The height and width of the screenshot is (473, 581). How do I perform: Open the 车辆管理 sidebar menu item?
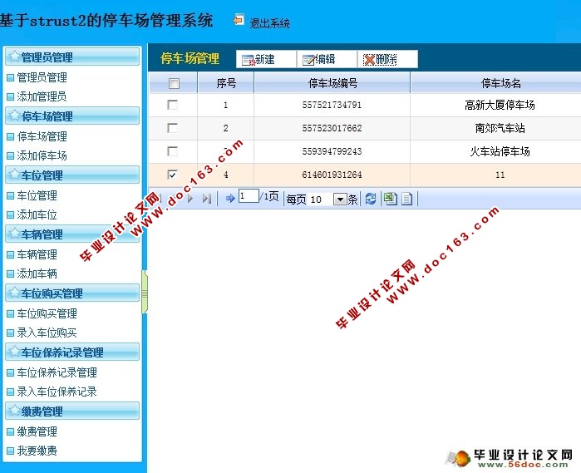[37, 254]
